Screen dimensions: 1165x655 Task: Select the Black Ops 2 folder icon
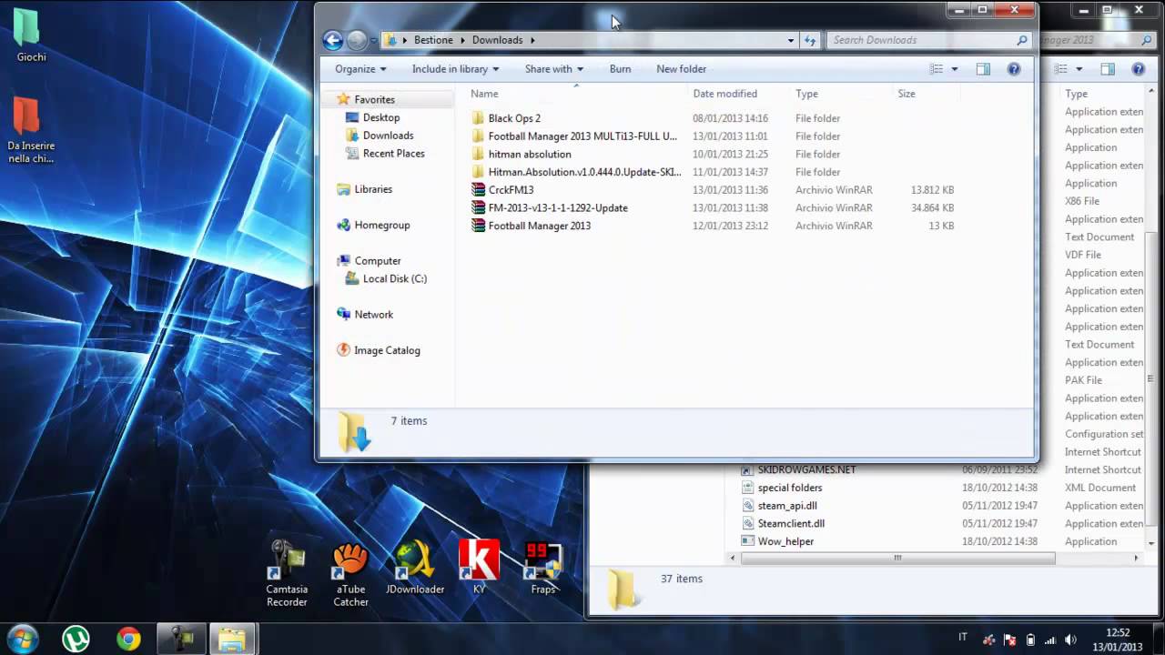[479, 118]
